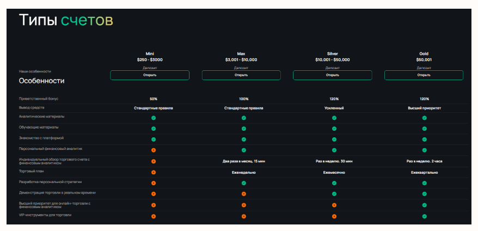Click Gold checkmark for Обучающие материалы
This screenshot has width=478, height=231.
coord(424,129)
